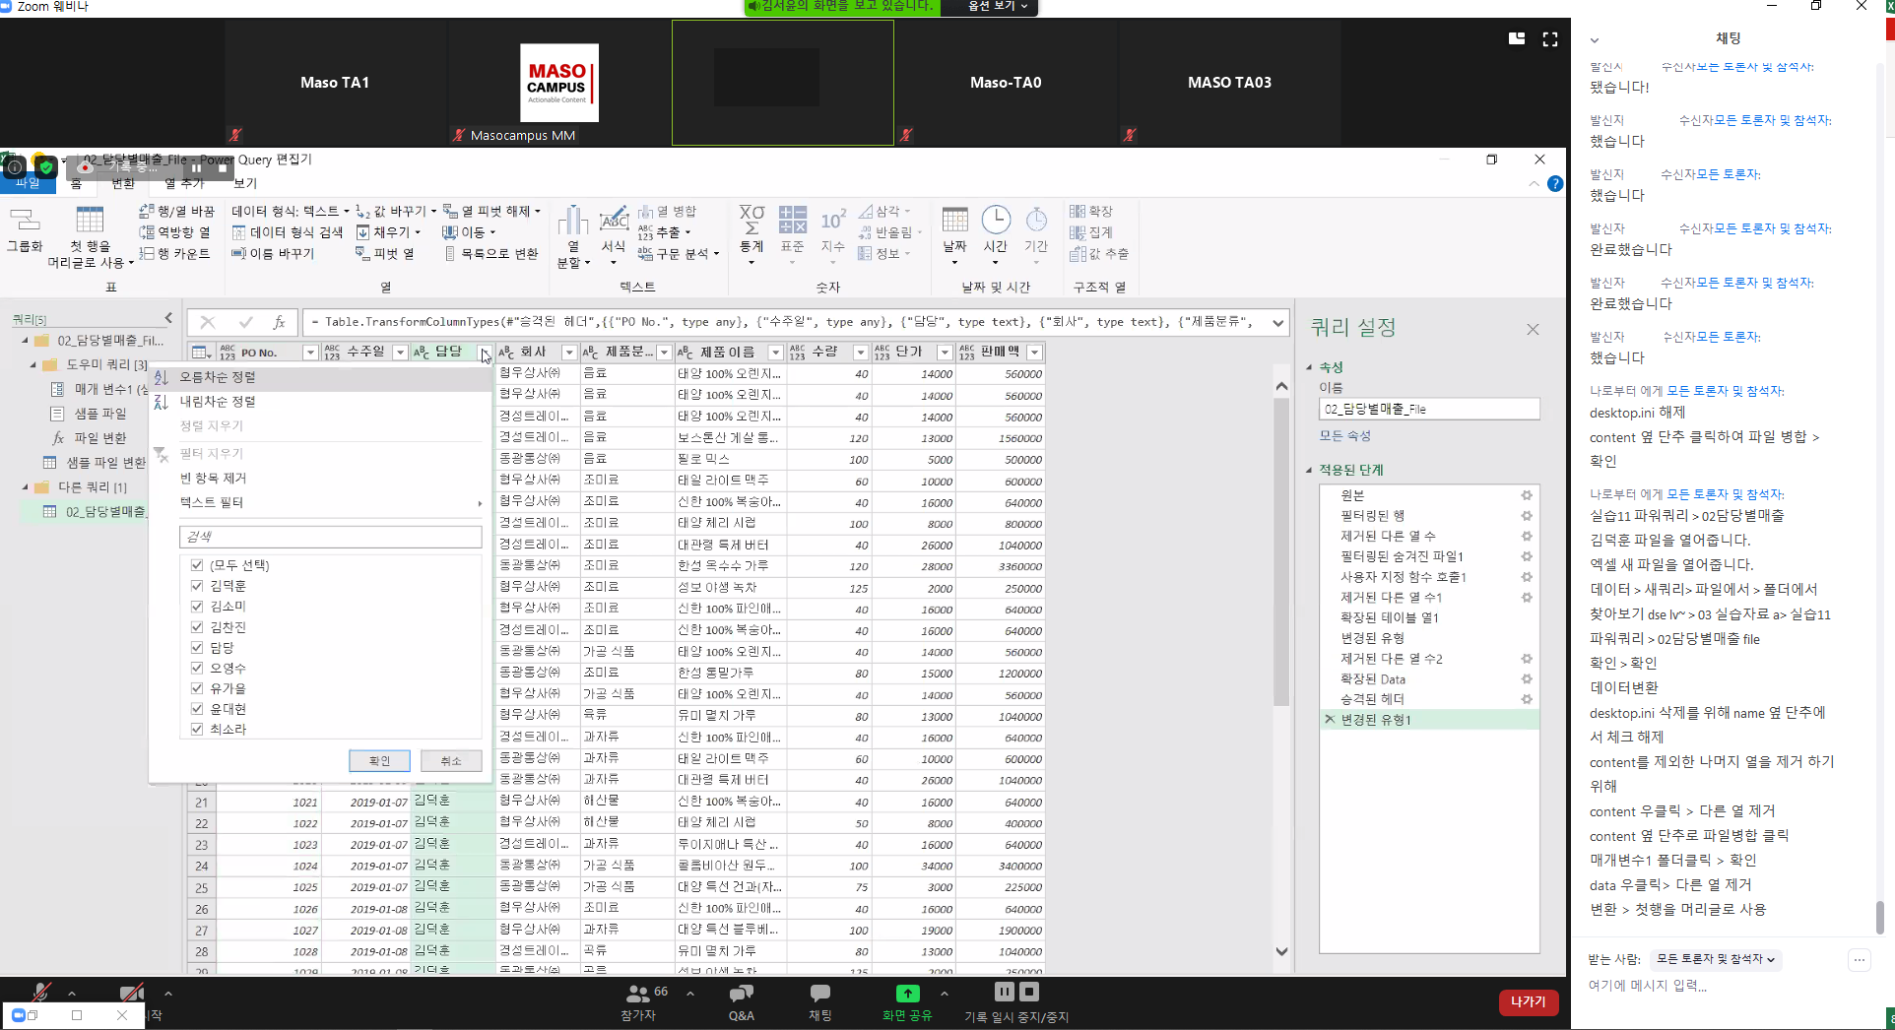The height and width of the screenshot is (1030, 1895).
Task: Uncheck the 김덕훈 filter checkbox
Action: point(197,586)
